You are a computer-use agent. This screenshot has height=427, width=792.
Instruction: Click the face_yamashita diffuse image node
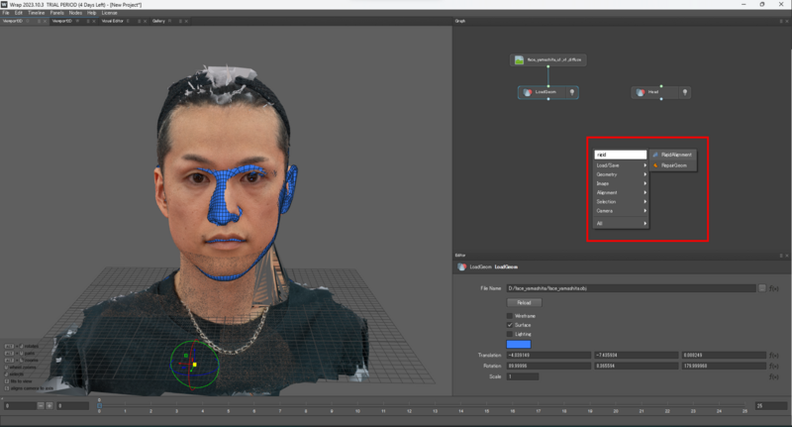click(x=548, y=60)
